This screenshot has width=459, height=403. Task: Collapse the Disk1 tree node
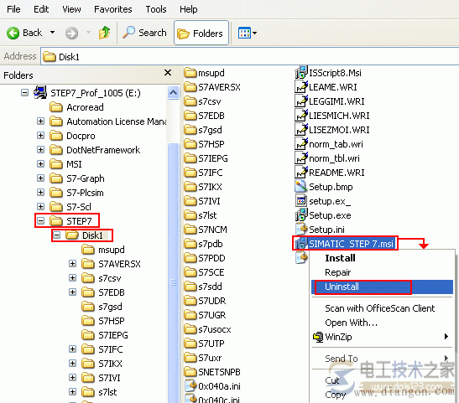coord(57,235)
